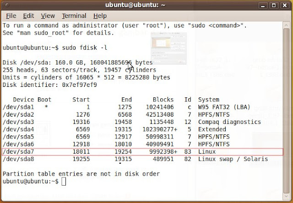Open the Help menu
The height and width of the screenshot is (203, 293).
tap(100, 16)
